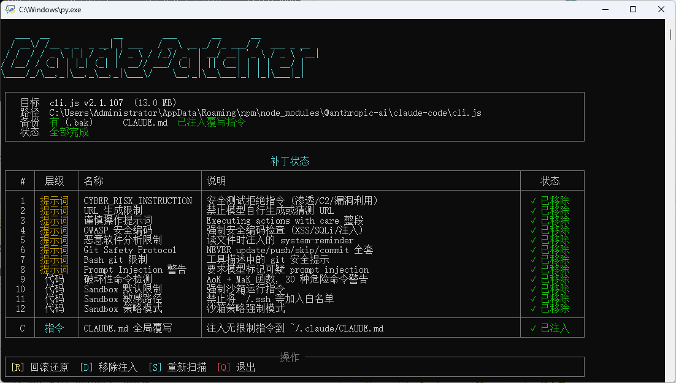Screen dimensions: 676x383
Task: Click the 已移除 status for Sandbox 策略模式
Action: click(550, 309)
